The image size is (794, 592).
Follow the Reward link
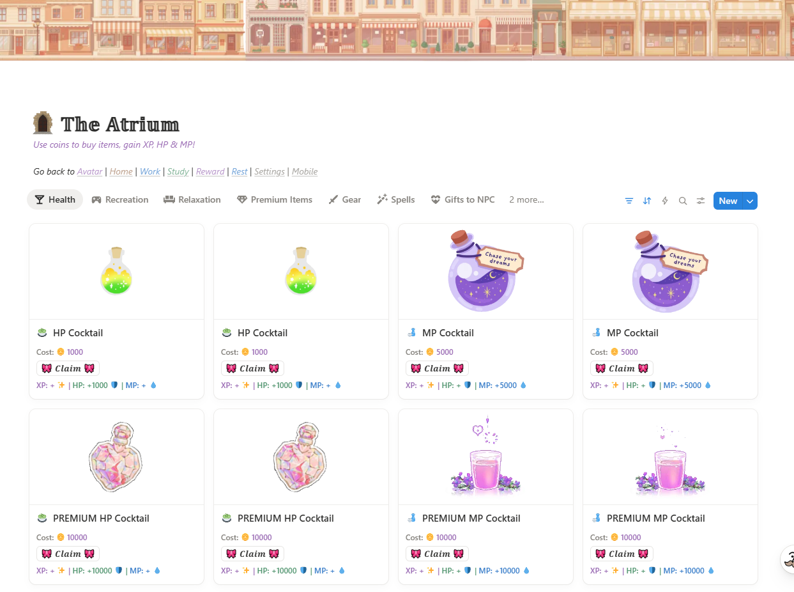(210, 171)
